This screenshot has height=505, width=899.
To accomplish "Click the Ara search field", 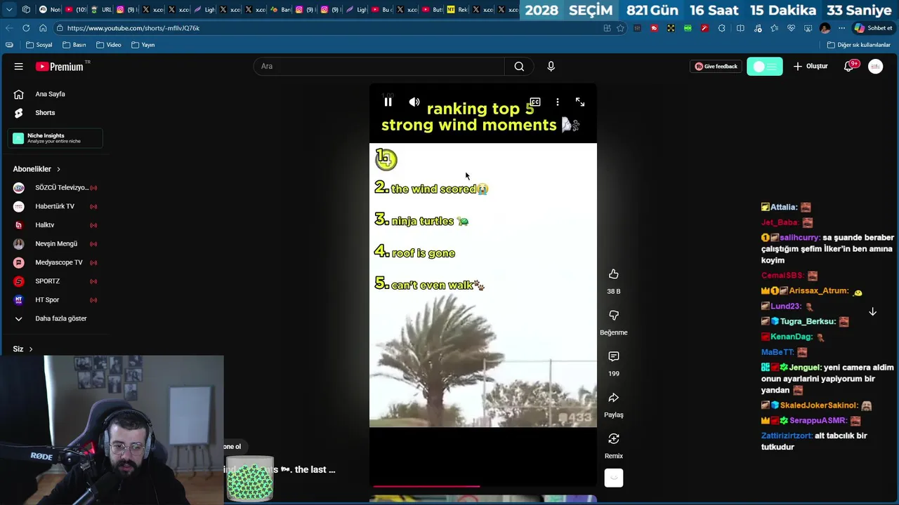I will point(379,67).
